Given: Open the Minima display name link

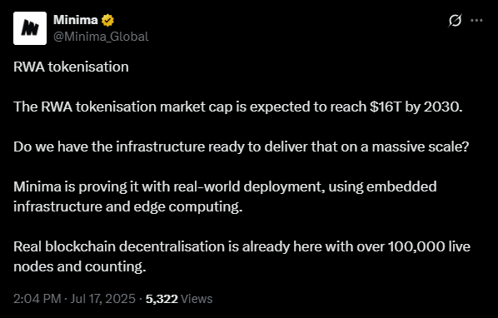Looking at the screenshot, I should click(76, 20).
